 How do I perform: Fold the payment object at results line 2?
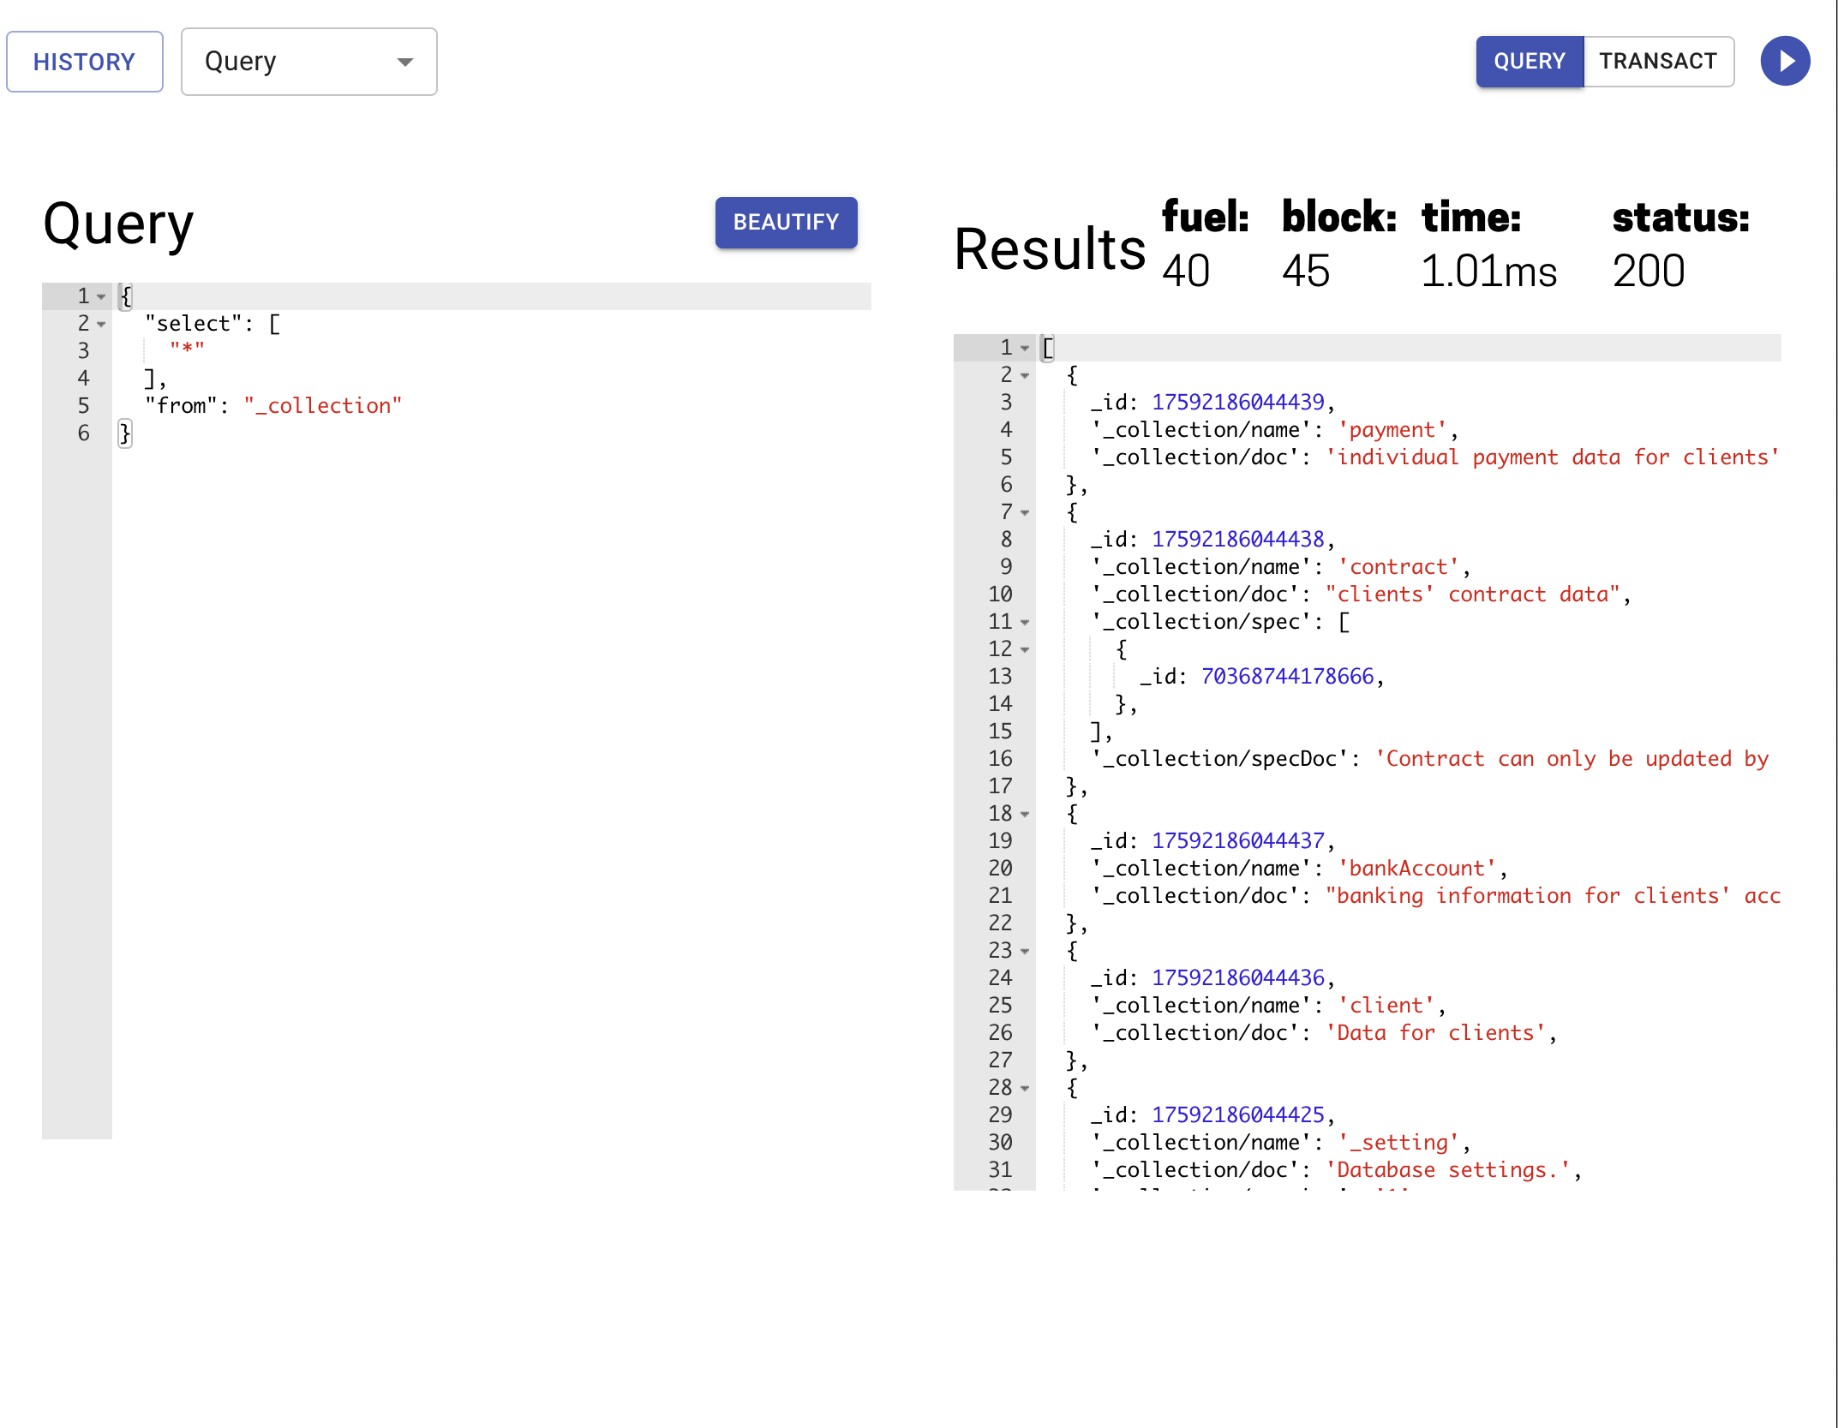[x=1025, y=376]
